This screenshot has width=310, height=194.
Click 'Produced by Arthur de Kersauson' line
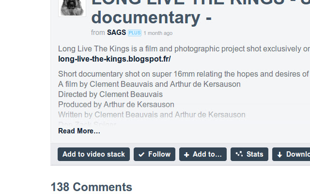click(116, 104)
